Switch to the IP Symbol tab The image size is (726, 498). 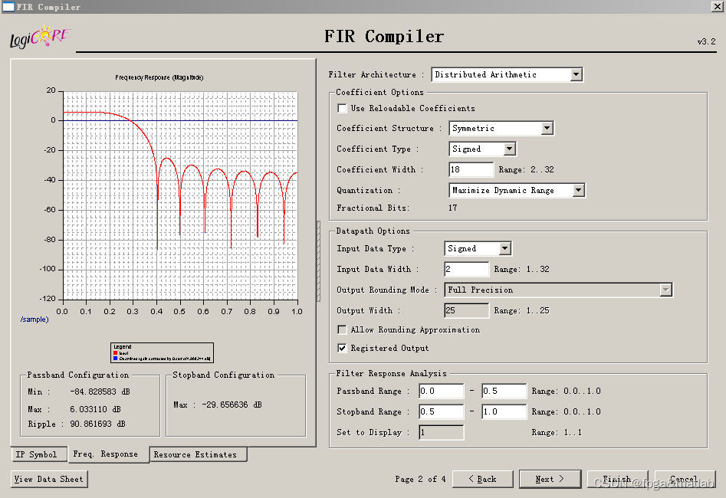pos(39,454)
